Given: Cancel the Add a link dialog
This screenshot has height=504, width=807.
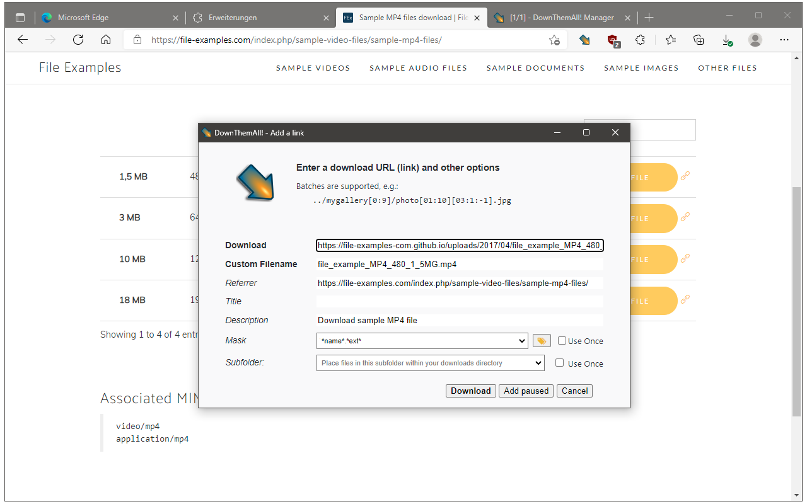Looking at the screenshot, I should pos(575,391).
